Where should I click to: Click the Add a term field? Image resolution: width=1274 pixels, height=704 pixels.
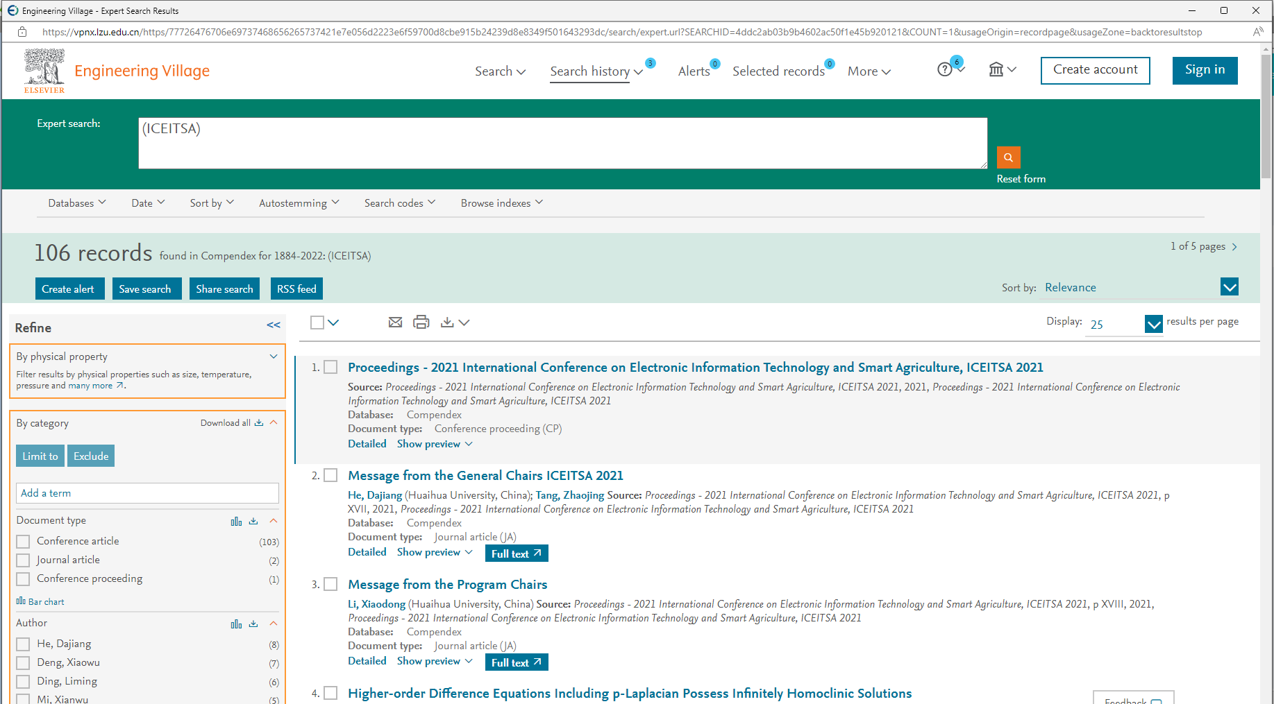147,493
